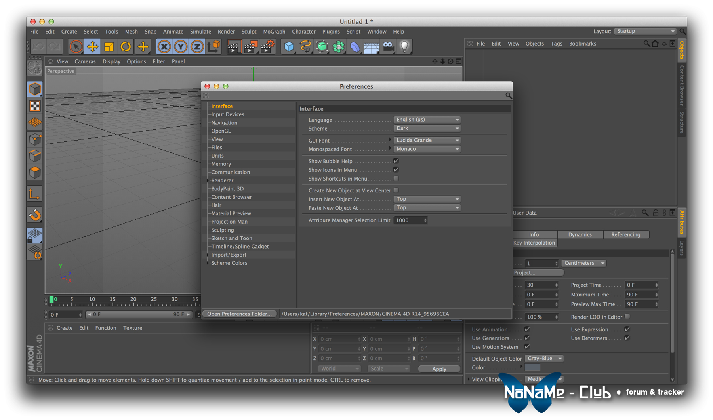
Task: Toggle Show Bubble Help checkbox
Action: tap(396, 161)
